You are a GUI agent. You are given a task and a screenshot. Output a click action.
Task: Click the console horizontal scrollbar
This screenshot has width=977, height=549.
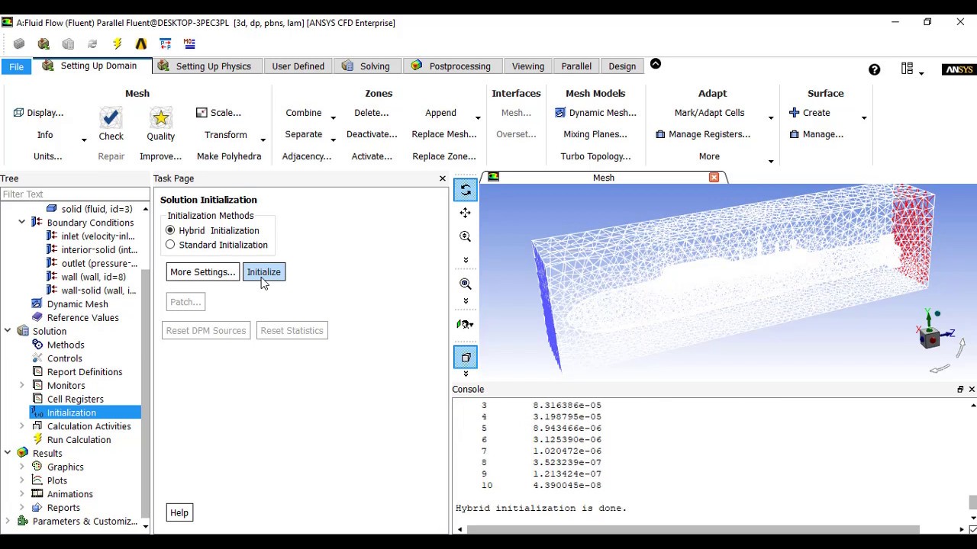[693, 529]
